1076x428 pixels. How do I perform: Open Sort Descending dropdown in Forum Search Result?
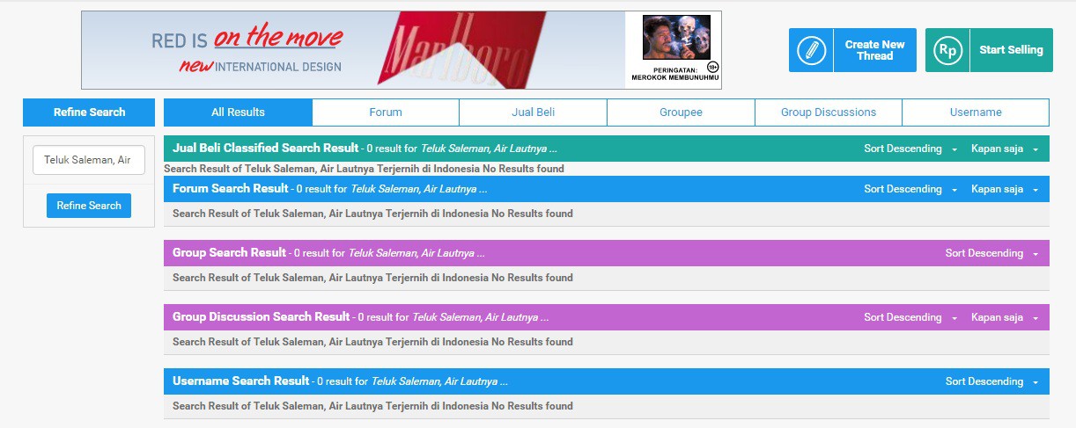[910, 189]
